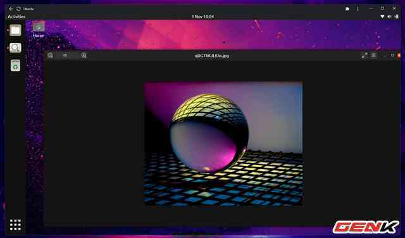This screenshot has height=238, width=405.
Task: Show Applications grid button
Action: (x=15, y=225)
